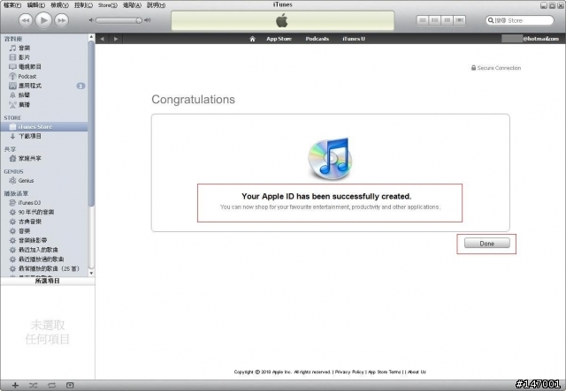This screenshot has width=566, height=391.
Task: Open the 進階(A) menu
Action: click(132, 5)
